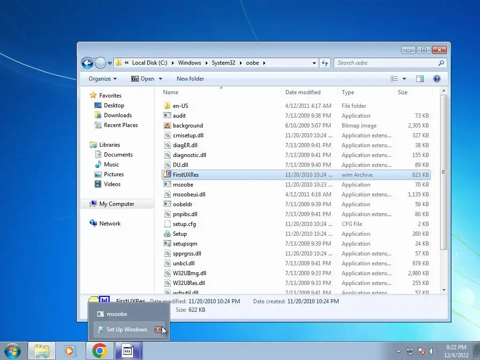Select the W32UIImg.dll file name

(x=189, y=273)
